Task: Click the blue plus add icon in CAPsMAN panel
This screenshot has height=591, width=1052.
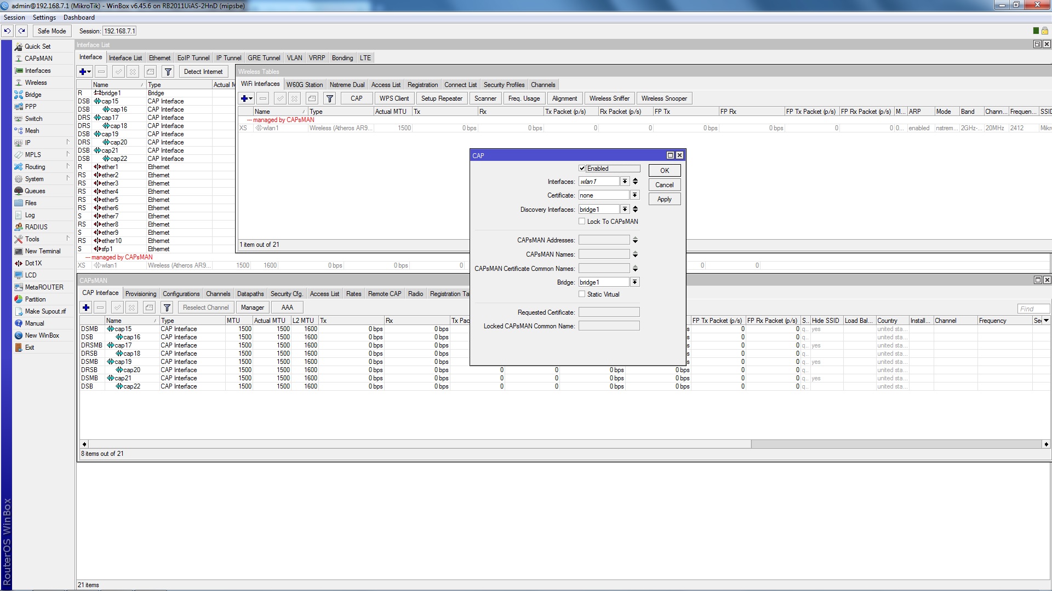Action: (x=85, y=308)
